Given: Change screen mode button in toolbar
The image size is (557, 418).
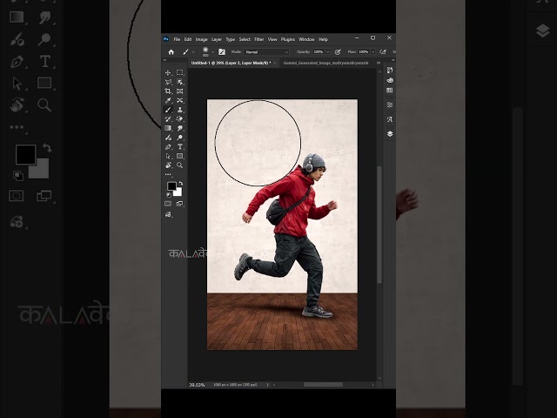Looking at the screenshot, I should coord(180,204).
